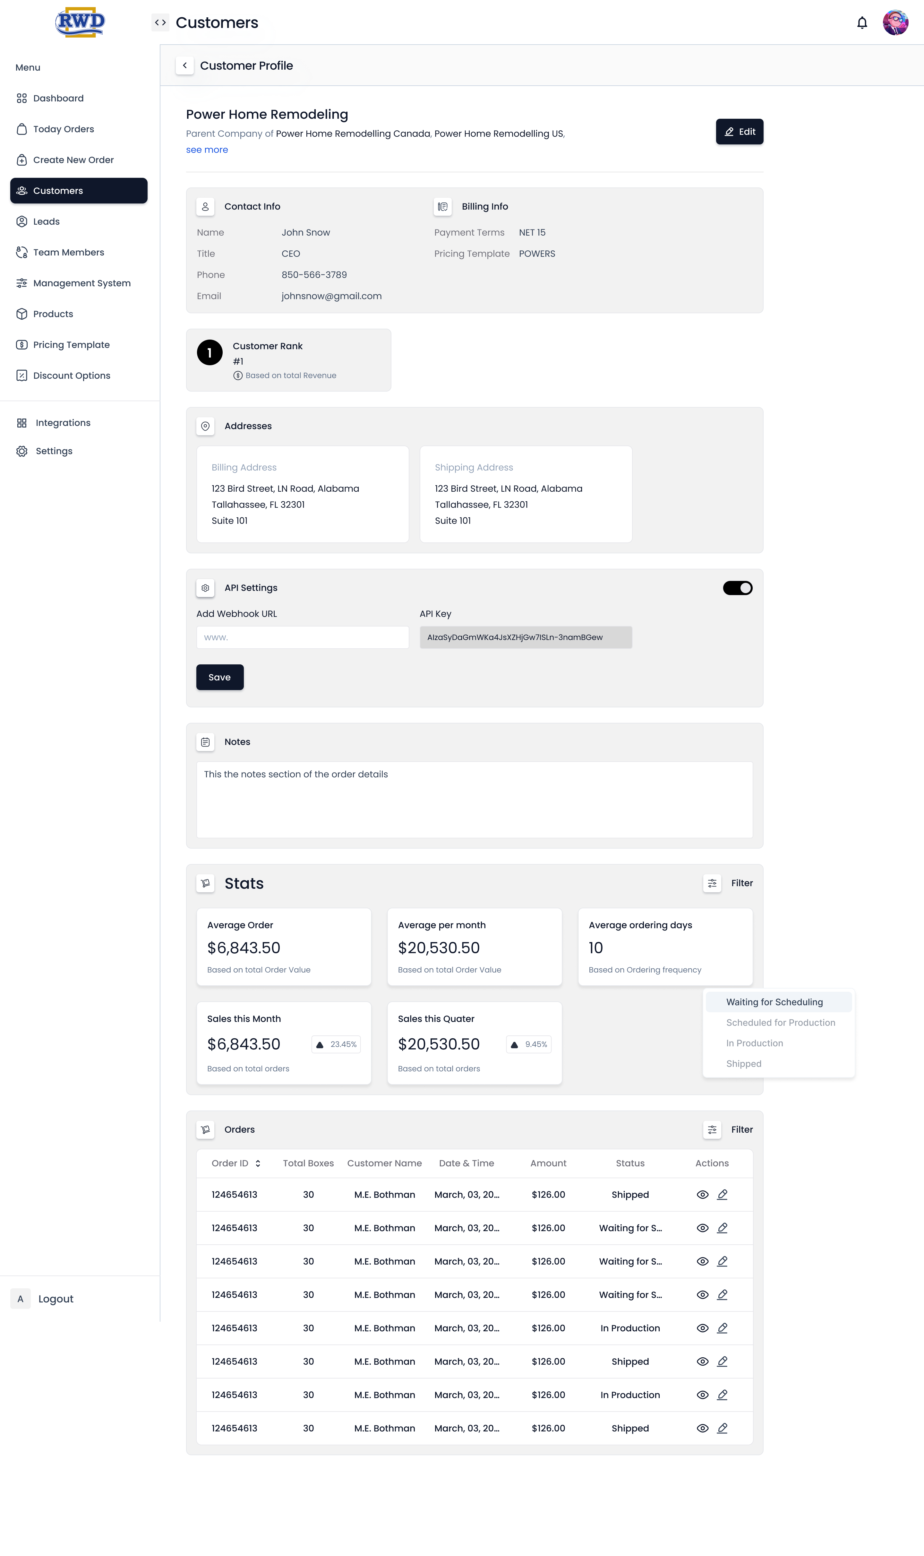View the third Waiting for S... order

point(702,1294)
